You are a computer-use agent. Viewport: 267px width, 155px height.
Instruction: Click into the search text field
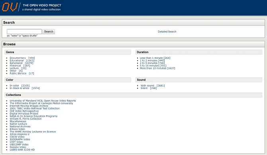pos(24,31)
